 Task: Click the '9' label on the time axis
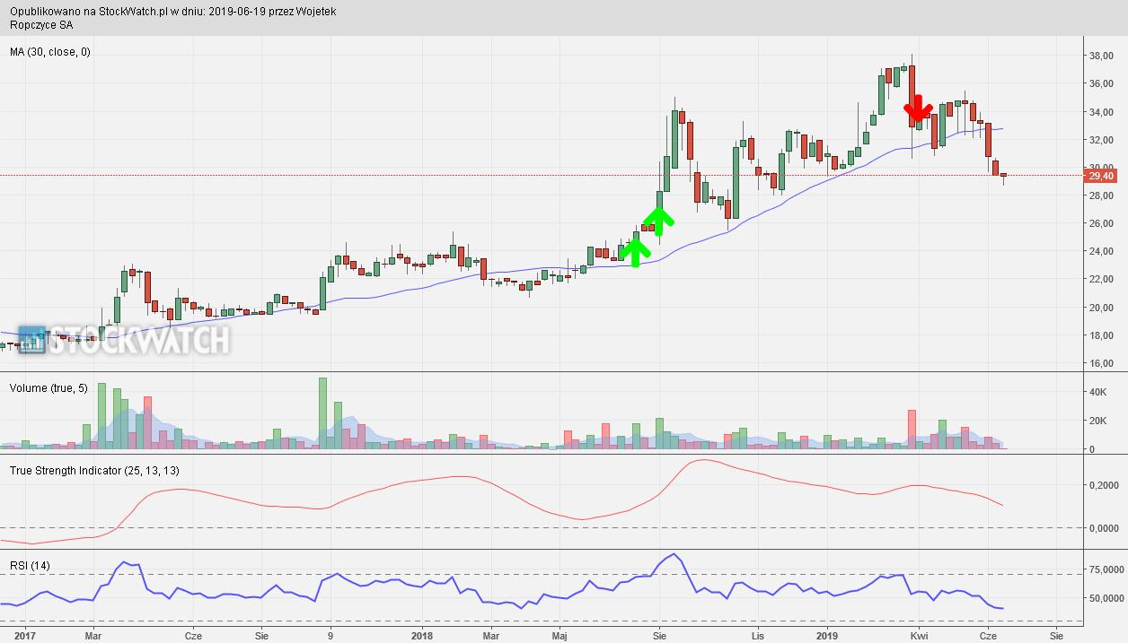pos(330,636)
